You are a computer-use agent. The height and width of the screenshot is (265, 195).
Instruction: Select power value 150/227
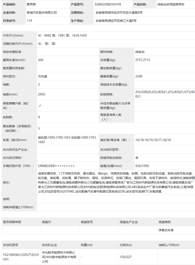click(x=126, y=257)
